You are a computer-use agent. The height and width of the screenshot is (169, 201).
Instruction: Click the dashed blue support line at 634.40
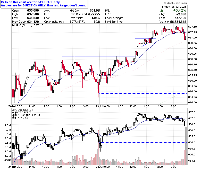coord(143,94)
